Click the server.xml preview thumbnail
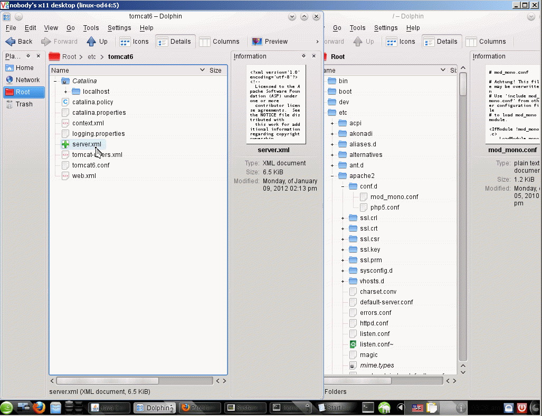 point(276,104)
